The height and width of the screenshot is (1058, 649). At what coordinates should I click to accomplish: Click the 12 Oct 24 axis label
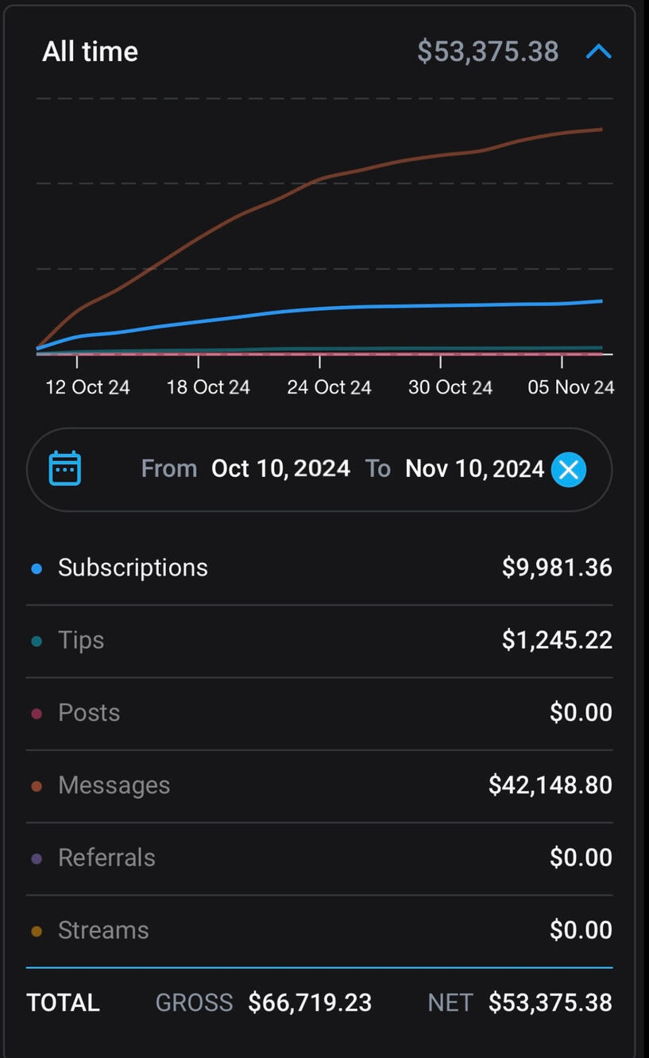point(87,387)
